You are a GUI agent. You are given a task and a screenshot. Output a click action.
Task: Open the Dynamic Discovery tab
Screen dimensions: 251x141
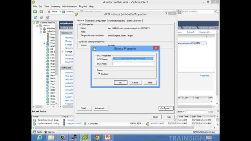pos(116,21)
